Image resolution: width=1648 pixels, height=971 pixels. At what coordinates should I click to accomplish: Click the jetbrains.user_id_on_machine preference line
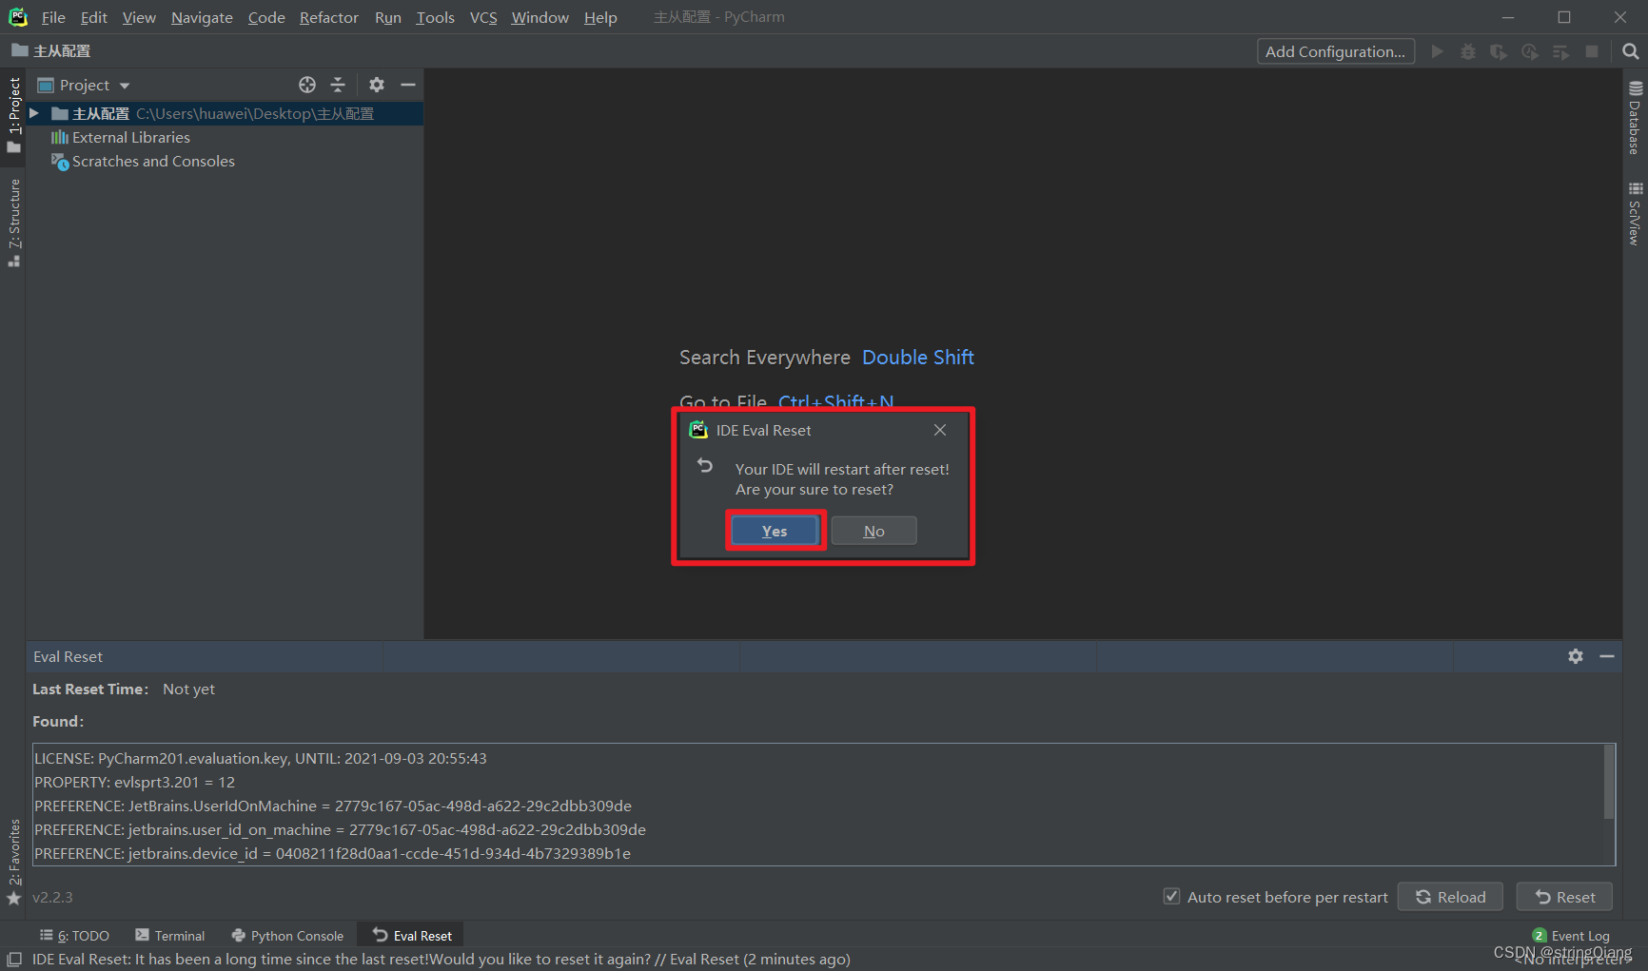(340, 829)
